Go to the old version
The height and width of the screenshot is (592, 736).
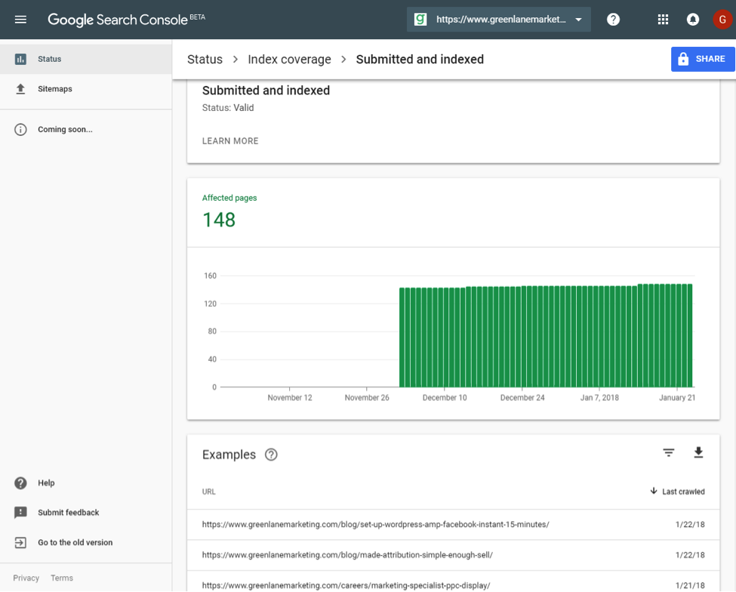(86, 542)
